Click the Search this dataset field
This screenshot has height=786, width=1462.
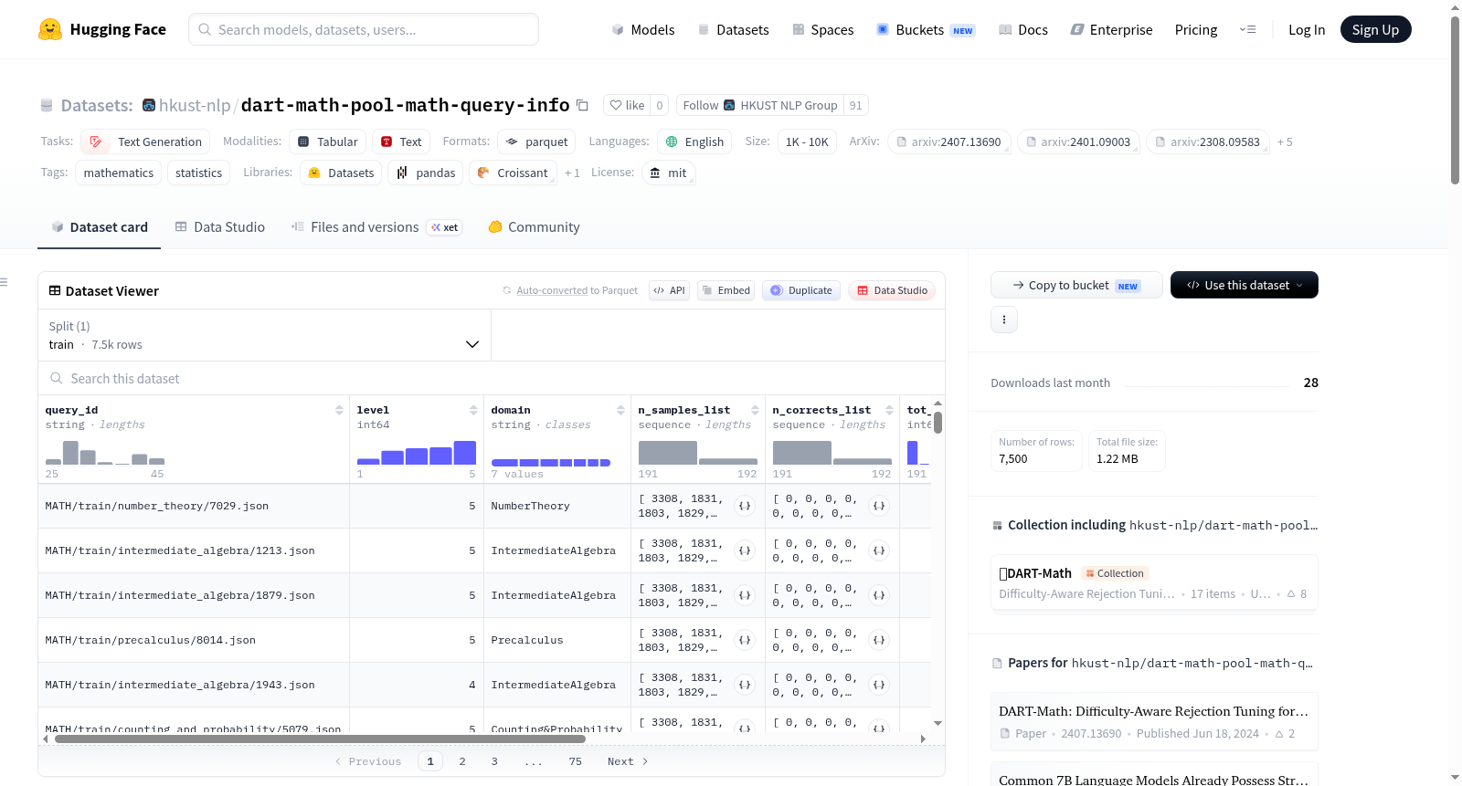point(492,378)
